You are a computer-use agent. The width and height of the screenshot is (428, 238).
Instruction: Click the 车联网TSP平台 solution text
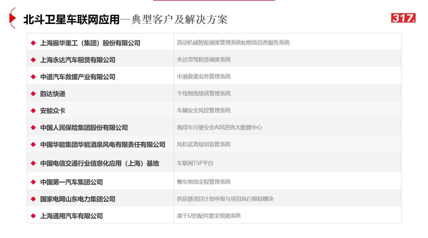(x=195, y=163)
